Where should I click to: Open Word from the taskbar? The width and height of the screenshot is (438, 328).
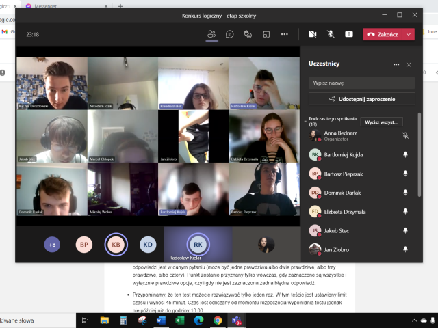161,320
